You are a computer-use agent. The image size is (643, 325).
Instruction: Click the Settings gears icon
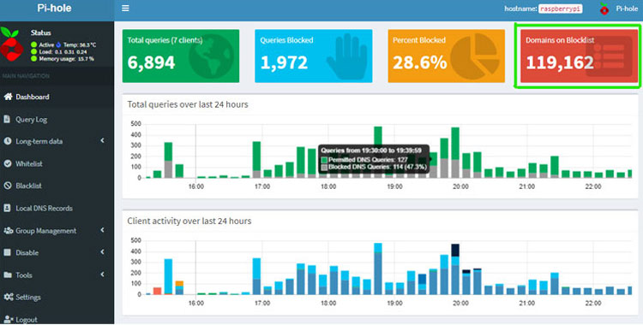[x=9, y=297]
